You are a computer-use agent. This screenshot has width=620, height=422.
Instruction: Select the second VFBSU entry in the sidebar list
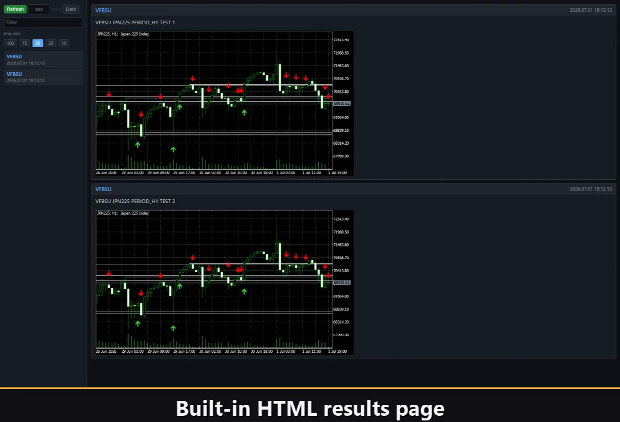point(43,77)
